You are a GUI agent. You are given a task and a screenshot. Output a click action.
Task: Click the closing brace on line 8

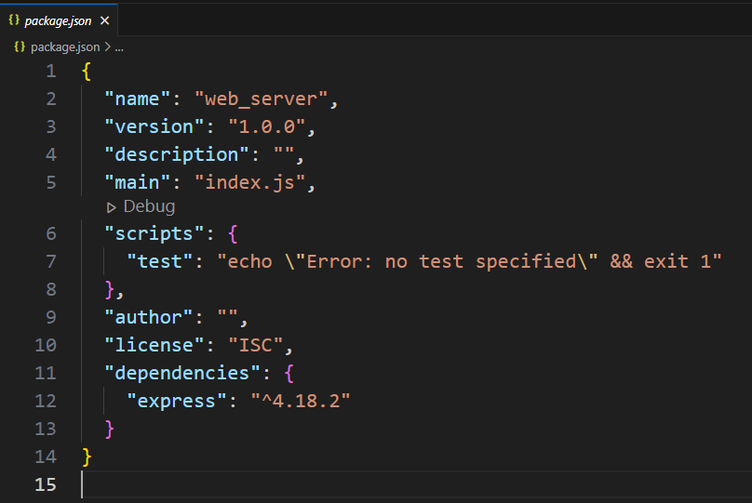tap(109, 290)
